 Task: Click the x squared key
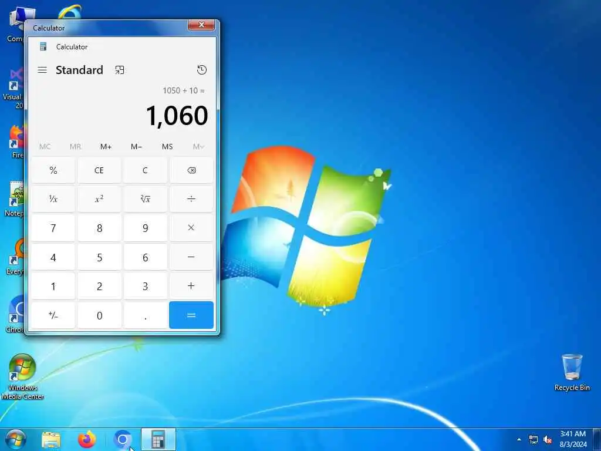coord(99,199)
